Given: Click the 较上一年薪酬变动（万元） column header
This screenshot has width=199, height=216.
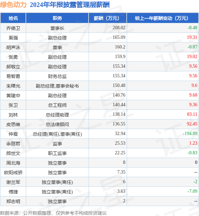Looking at the screenshot, I should (x=163, y=18).
